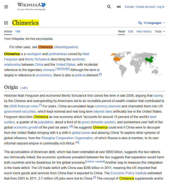This screenshot has width=170, height=182.
Task: Open the appearance glasses icon
Action: (119, 7)
